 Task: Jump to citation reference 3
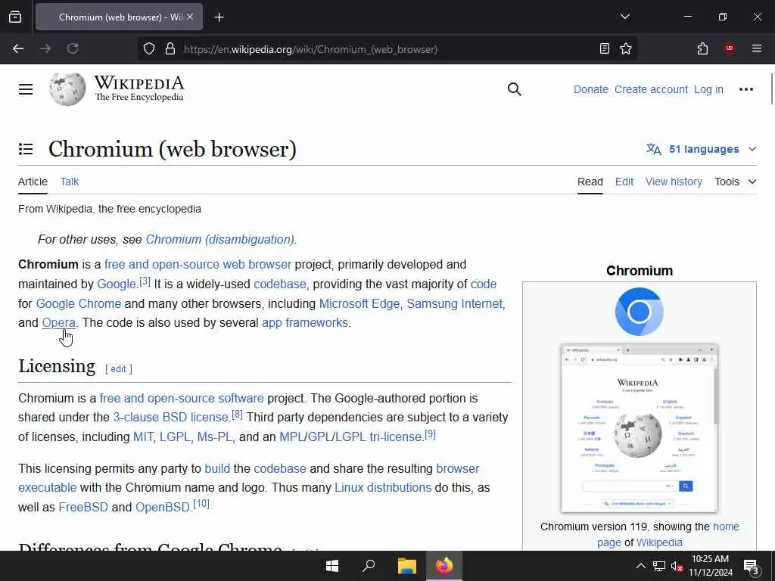click(145, 281)
